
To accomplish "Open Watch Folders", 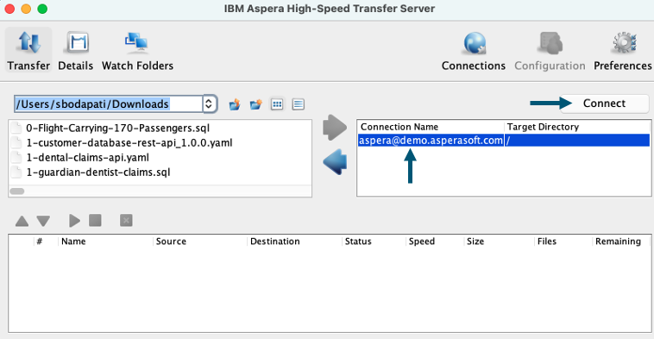I will (137, 51).
